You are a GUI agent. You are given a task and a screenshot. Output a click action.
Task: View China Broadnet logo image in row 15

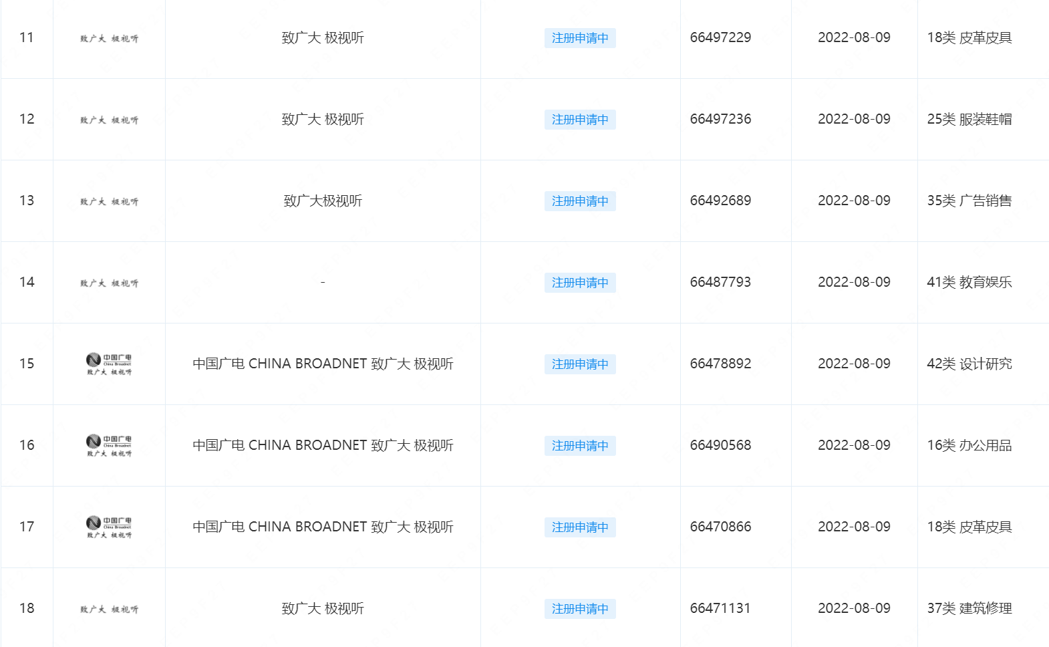click(x=110, y=364)
